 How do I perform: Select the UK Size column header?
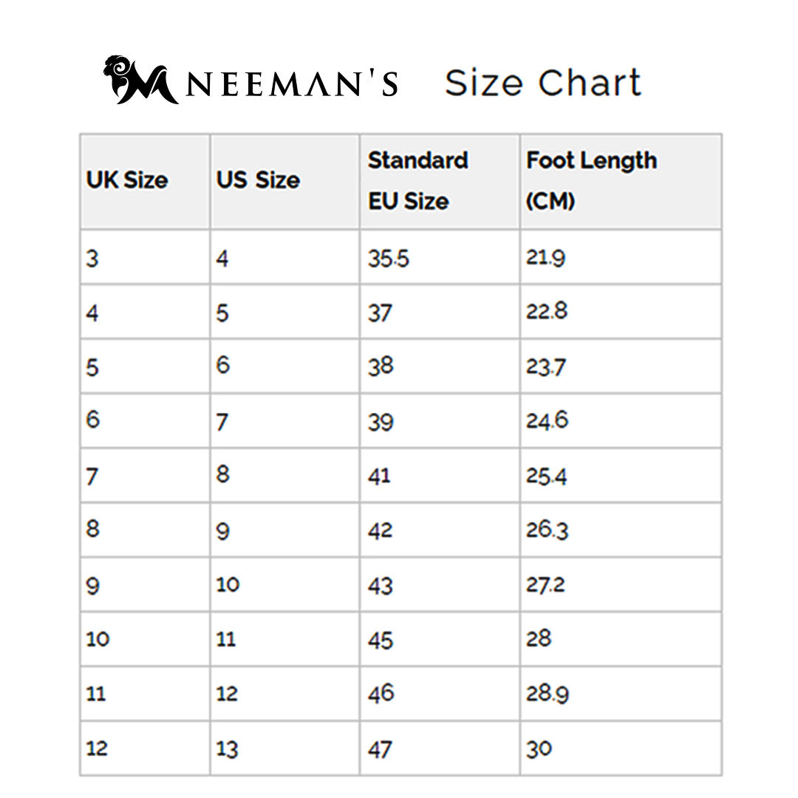pyautogui.click(x=127, y=180)
